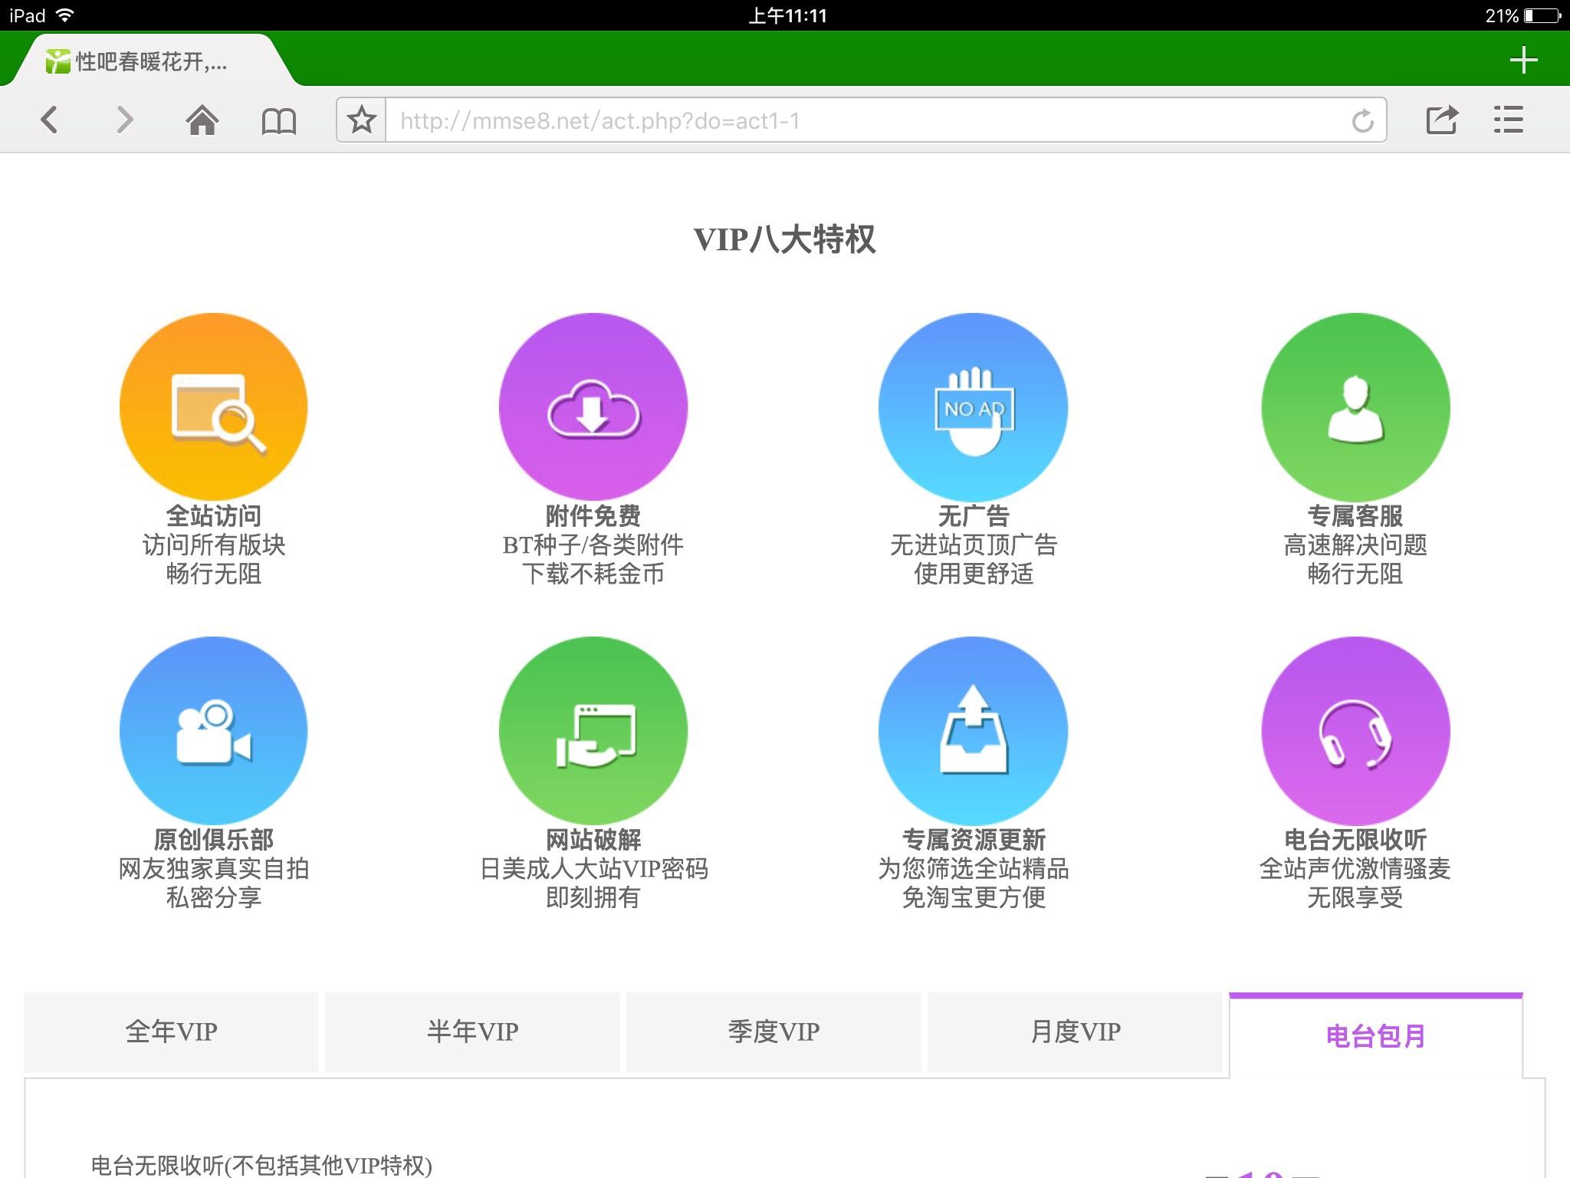Select the 全年VIP tab
Screen dimensions: 1570x1178
point(171,1032)
